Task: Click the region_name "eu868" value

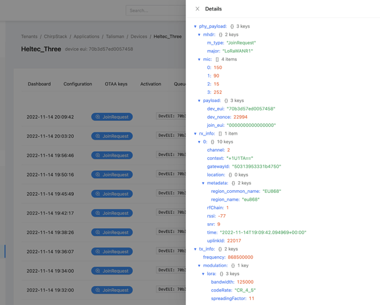Action: click(x=251, y=199)
